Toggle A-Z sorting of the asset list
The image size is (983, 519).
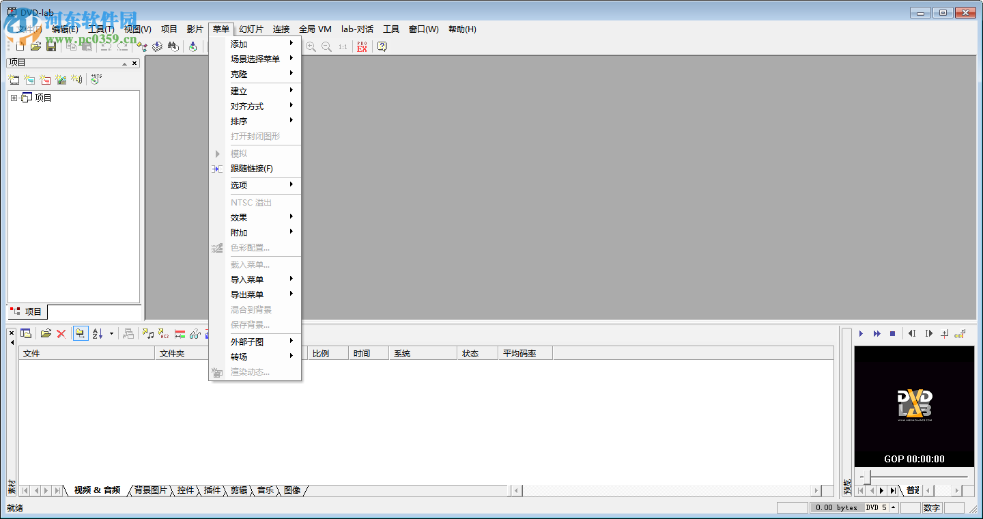98,333
